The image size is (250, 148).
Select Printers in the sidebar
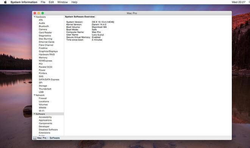point(43,73)
